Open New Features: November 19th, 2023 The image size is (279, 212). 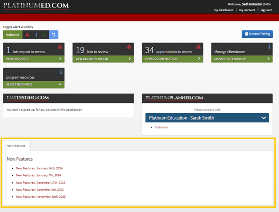[x=41, y=197]
